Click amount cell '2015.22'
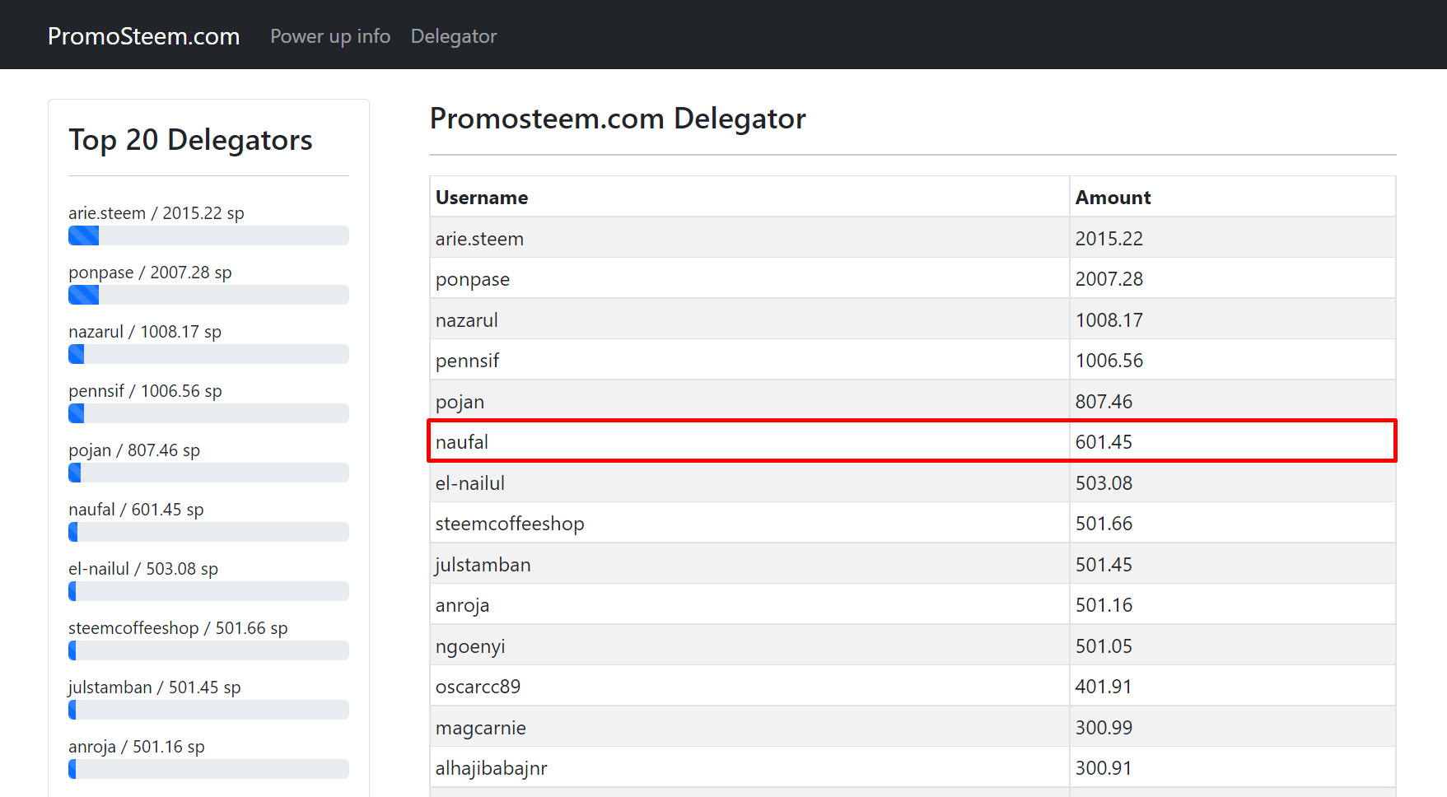The image size is (1447, 797). [1232, 238]
